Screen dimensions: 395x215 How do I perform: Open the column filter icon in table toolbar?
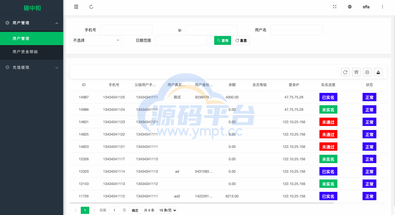(356, 72)
